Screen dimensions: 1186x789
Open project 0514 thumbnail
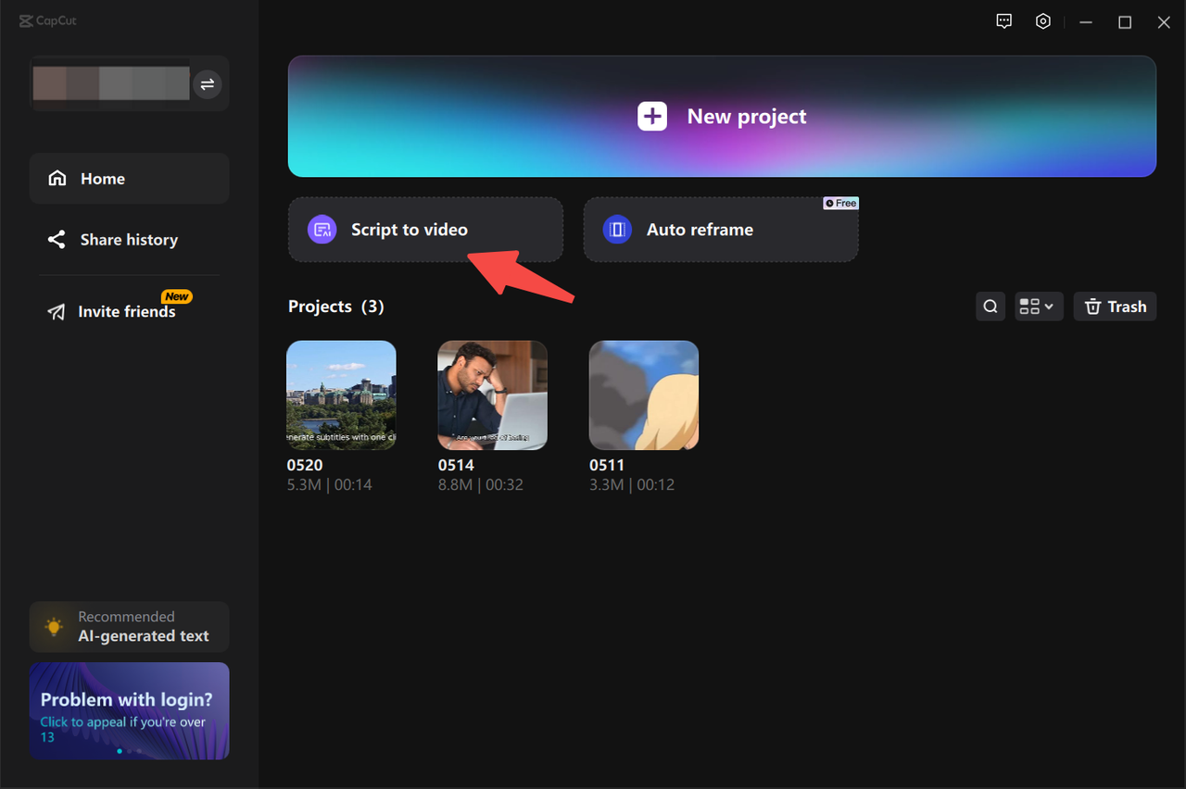[x=492, y=394]
